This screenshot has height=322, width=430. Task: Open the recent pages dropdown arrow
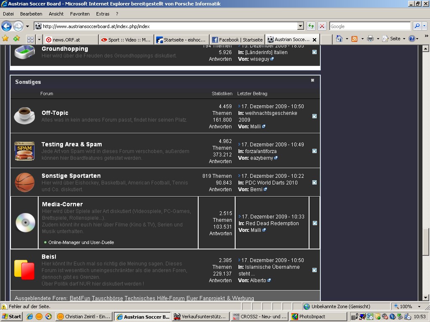[x=27, y=26]
